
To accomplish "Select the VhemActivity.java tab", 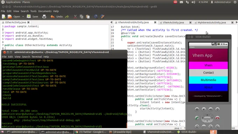I will click(x=173, y=22).
